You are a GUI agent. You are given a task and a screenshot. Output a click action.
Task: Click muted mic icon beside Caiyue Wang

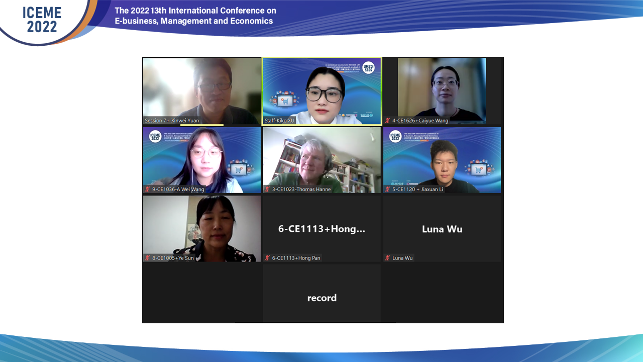(x=388, y=121)
